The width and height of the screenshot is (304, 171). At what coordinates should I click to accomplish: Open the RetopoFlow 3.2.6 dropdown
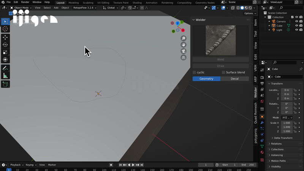coord(85,8)
